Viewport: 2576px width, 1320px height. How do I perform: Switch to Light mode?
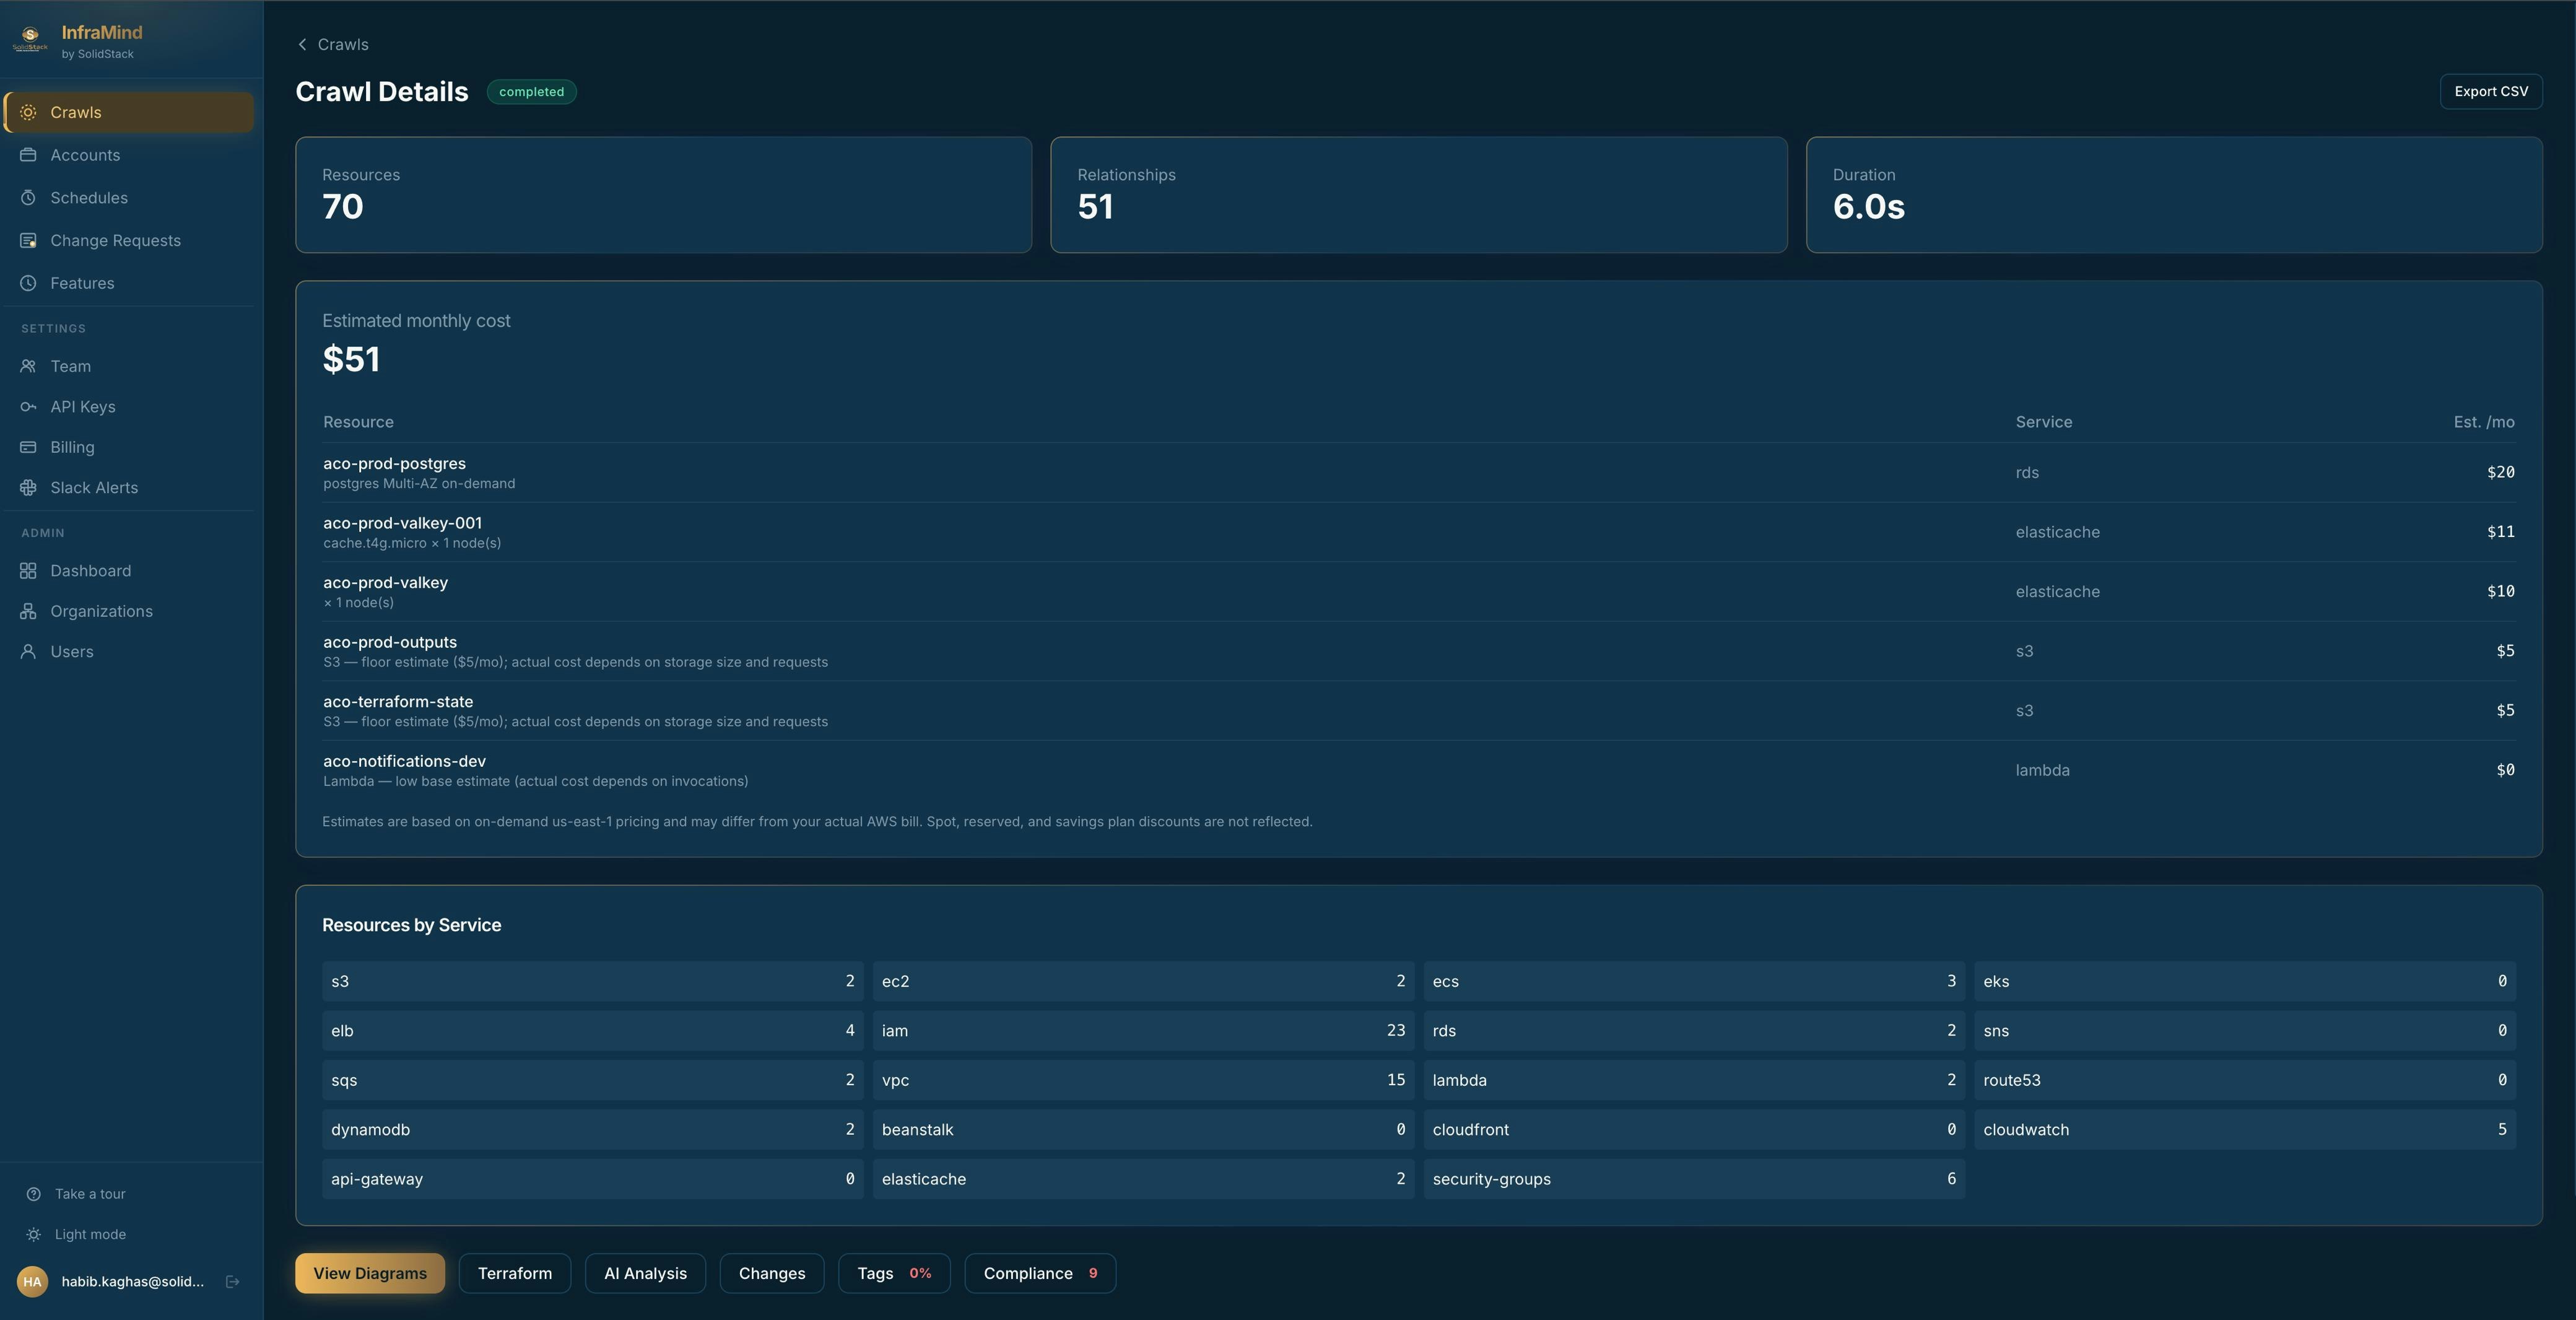coord(90,1235)
